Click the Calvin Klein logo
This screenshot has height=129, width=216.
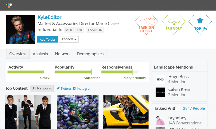coord(160,92)
